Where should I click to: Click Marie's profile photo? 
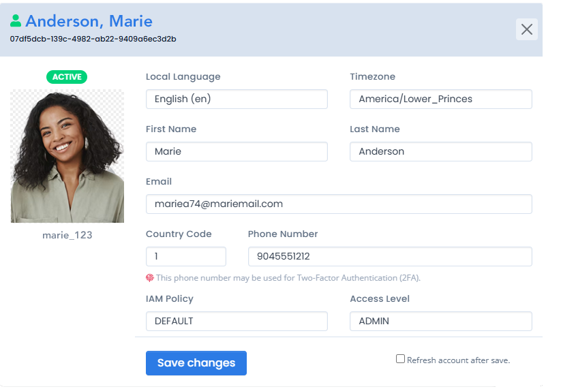67,156
